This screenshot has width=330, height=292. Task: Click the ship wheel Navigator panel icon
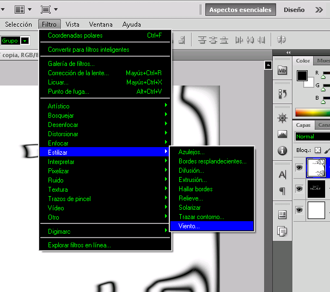pos(282,118)
